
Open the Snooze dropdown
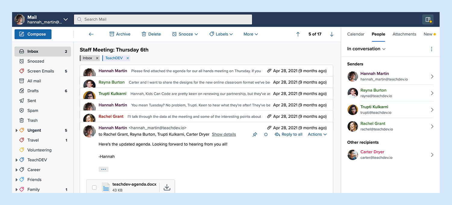(x=185, y=34)
